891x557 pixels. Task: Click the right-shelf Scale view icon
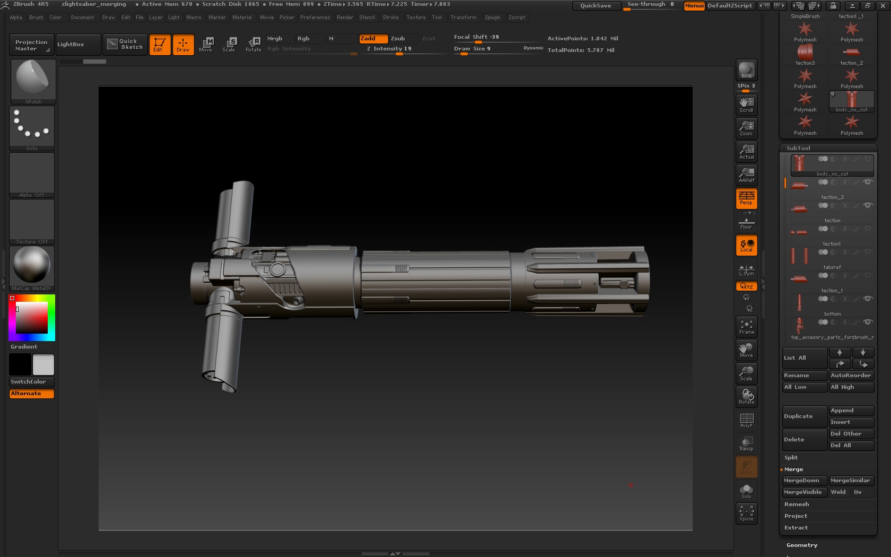tap(746, 373)
